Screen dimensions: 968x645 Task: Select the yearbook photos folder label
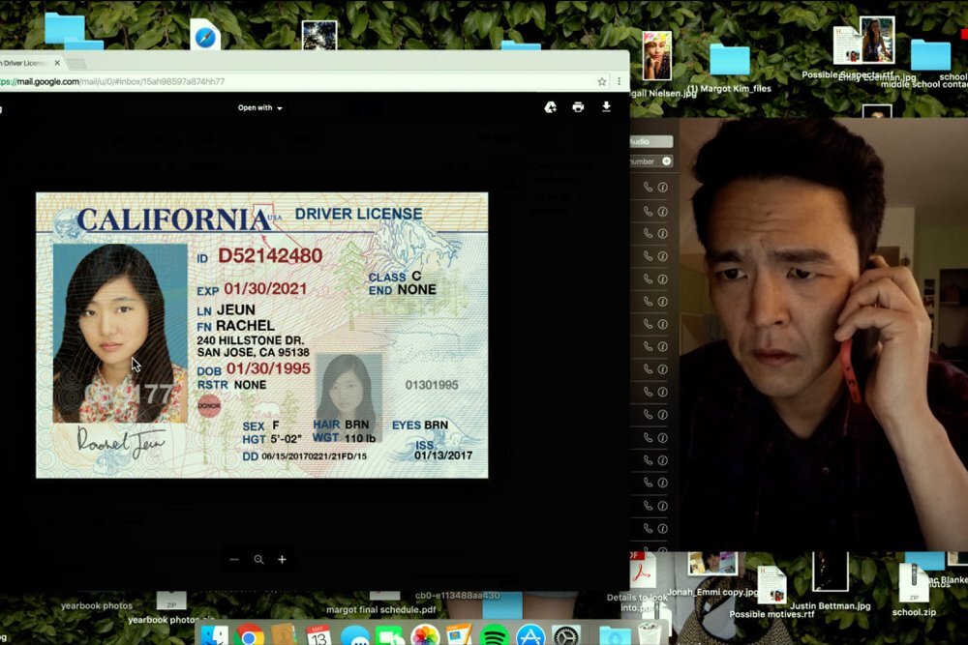point(97,605)
